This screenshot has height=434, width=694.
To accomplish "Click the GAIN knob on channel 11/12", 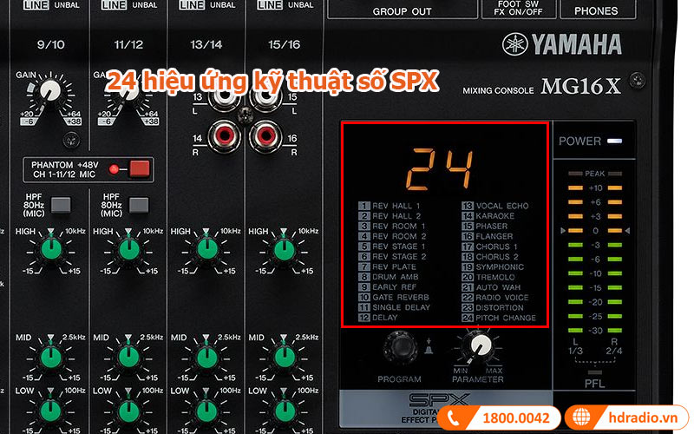I will point(128,90).
